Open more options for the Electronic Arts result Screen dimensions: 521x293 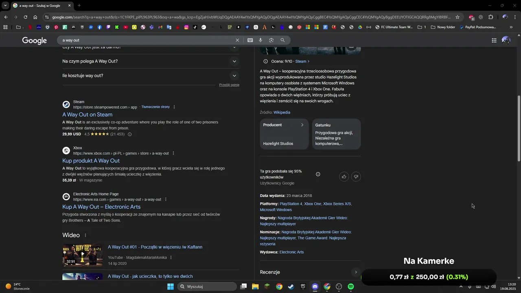(166, 199)
